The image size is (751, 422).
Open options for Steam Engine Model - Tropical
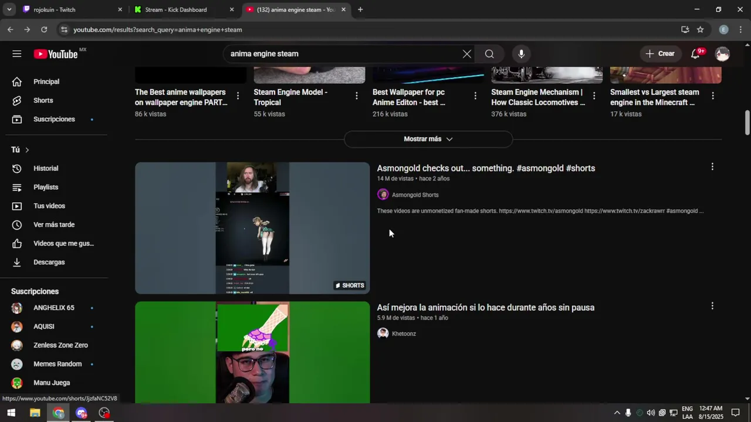click(357, 96)
